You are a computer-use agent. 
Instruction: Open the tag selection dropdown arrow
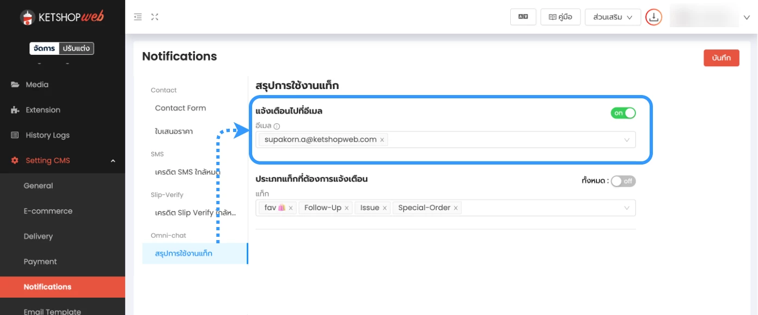pyautogui.click(x=627, y=208)
